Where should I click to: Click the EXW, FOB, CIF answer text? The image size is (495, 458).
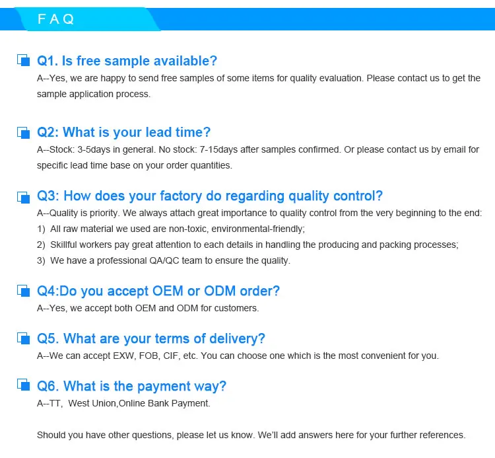(238, 356)
